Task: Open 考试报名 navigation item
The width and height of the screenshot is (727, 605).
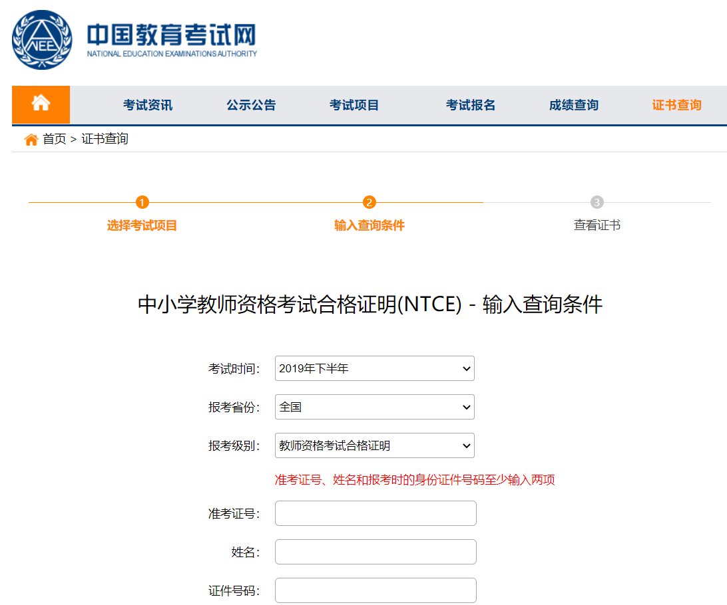Action: point(471,105)
